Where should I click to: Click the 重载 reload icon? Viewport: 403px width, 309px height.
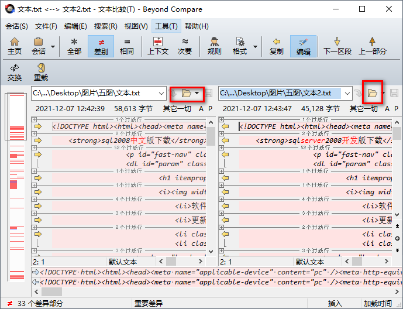(x=41, y=68)
